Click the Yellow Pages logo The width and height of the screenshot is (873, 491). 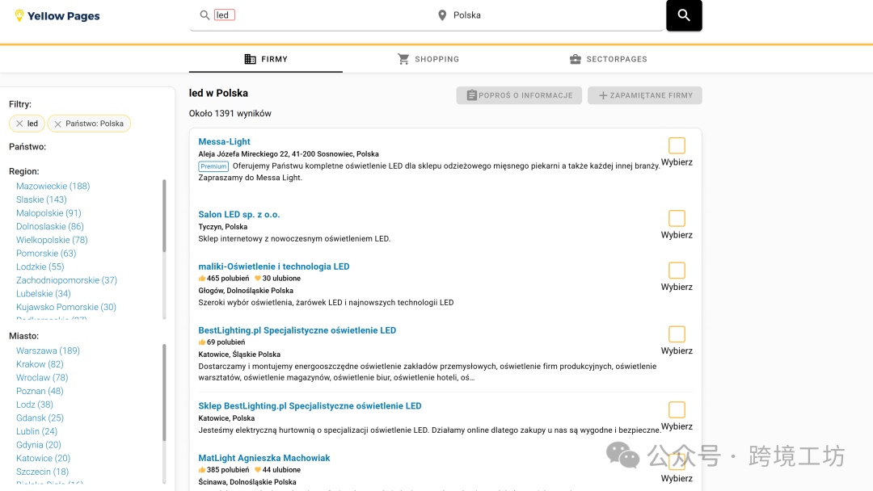click(x=57, y=16)
